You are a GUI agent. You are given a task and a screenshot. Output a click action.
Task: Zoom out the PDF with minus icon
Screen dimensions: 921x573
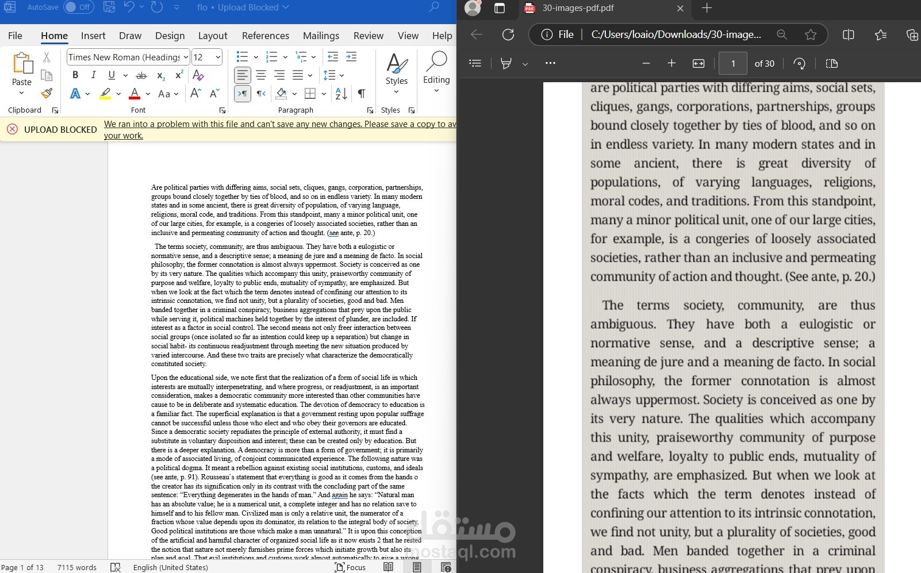(x=646, y=63)
